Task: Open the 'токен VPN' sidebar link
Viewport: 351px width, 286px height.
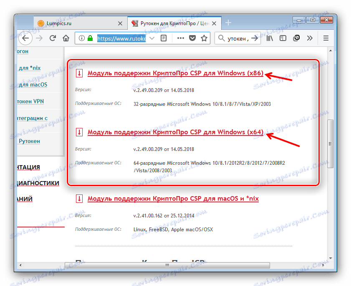Action: pyautogui.click(x=30, y=101)
